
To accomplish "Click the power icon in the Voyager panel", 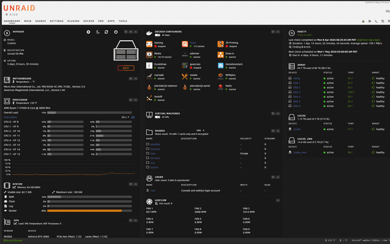I will pos(116,32).
